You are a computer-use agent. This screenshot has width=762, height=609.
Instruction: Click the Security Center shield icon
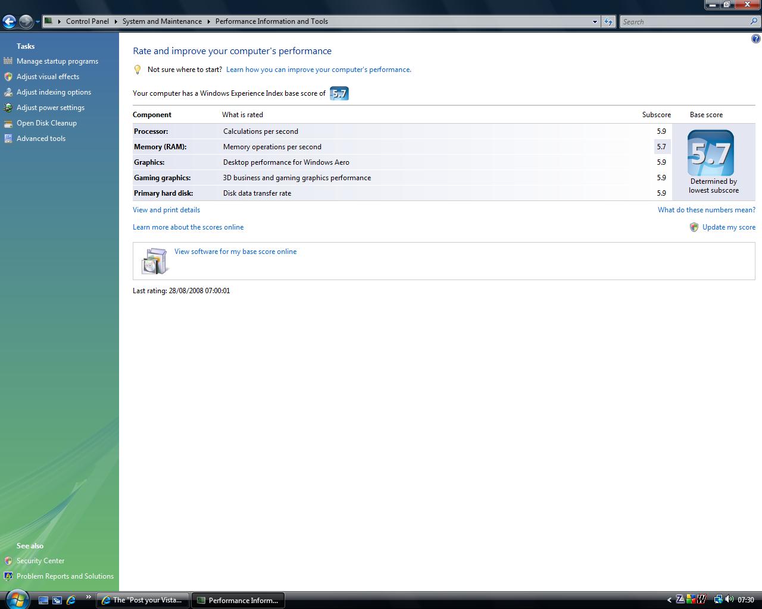(x=8, y=560)
